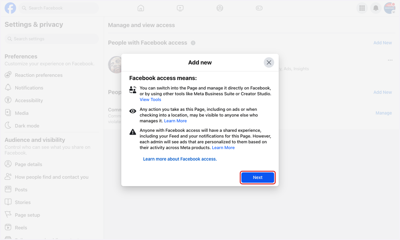Click the info icon beside Facebook access heading
Viewport: 400px width, 240px height.
pos(193,43)
